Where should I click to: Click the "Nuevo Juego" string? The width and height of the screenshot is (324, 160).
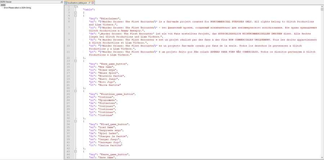coord(108,79)
